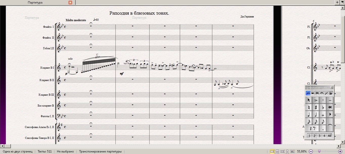345x154 pixels.
Task: Click the zoom slider handle
Action: pyautogui.click(x=319, y=151)
